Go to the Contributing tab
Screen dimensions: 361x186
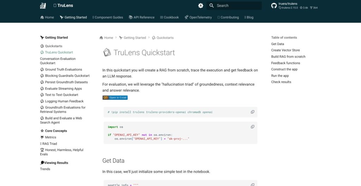(228, 17)
